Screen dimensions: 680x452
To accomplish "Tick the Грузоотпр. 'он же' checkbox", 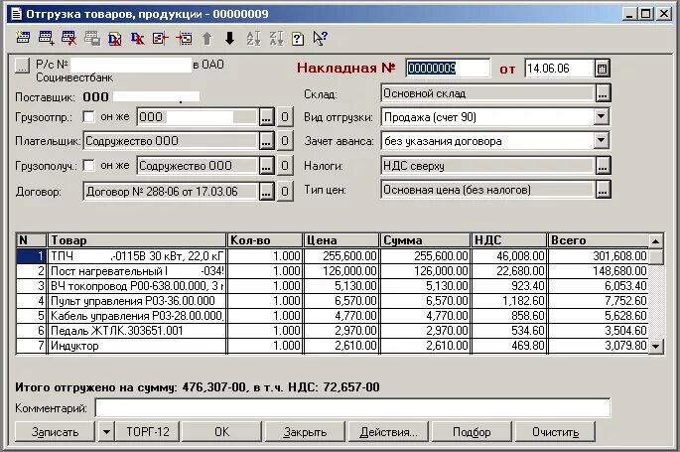I will pos(88,116).
